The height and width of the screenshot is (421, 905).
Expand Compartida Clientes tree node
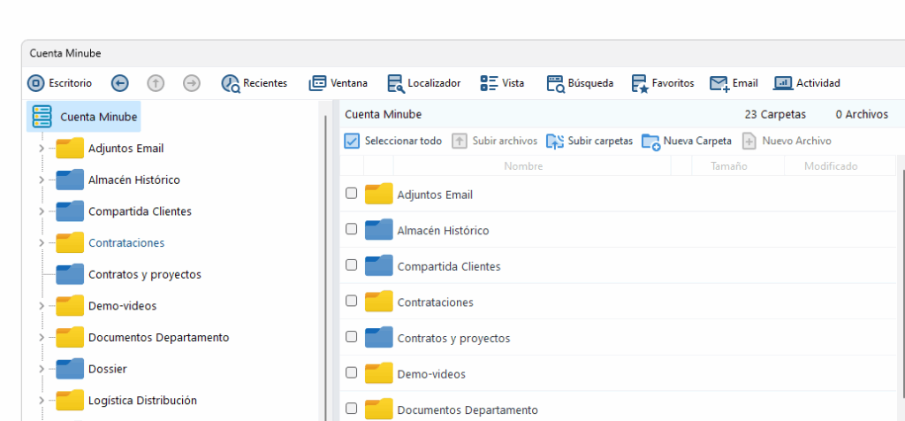click(x=41, y=211)
